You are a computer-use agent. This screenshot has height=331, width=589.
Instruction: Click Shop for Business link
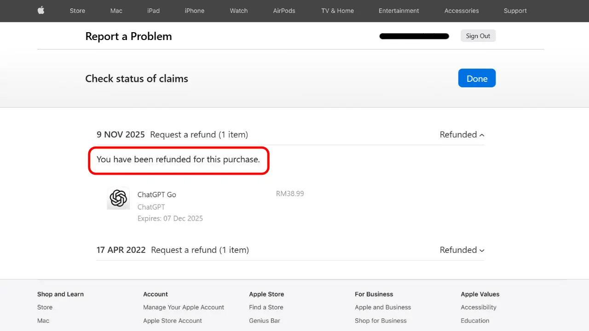point(381,320)
